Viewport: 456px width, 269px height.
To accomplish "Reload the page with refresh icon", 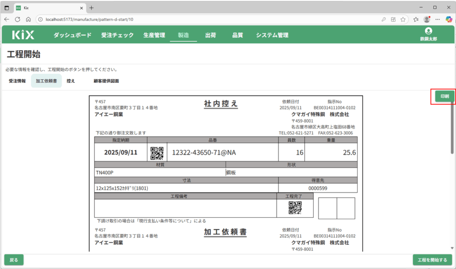I will pyautogui.click(x=17, y=20).
